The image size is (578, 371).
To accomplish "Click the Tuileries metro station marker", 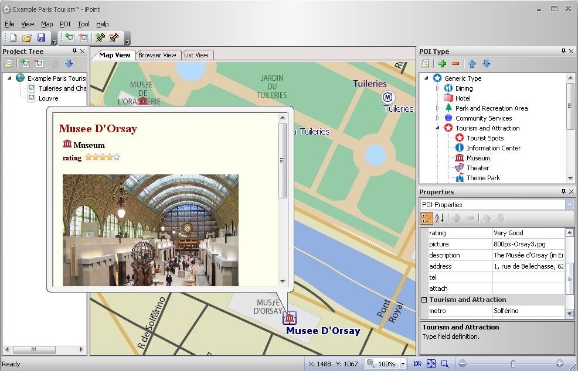I will [x=387, y=97].
